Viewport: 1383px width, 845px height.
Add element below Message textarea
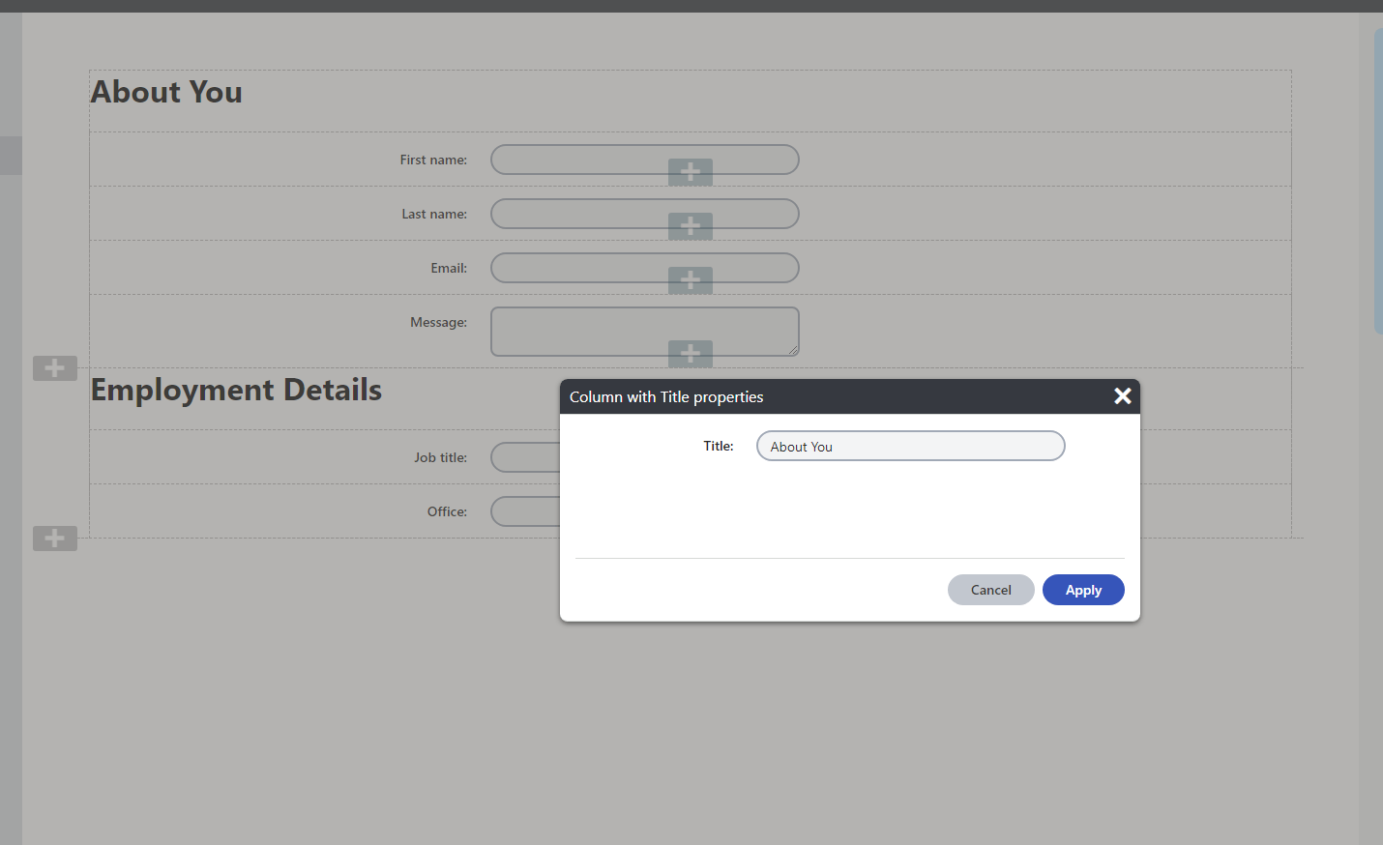point(691,354)
